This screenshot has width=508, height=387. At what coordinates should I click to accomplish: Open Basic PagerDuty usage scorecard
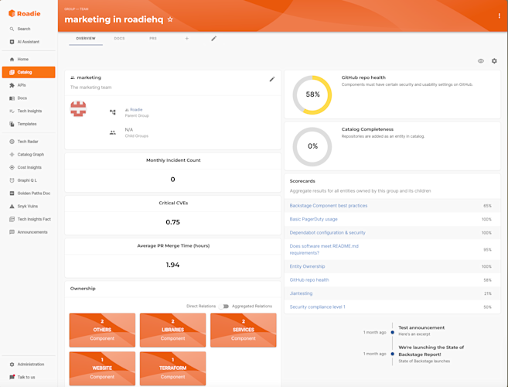pyautogui.click(x=314, y=219)
